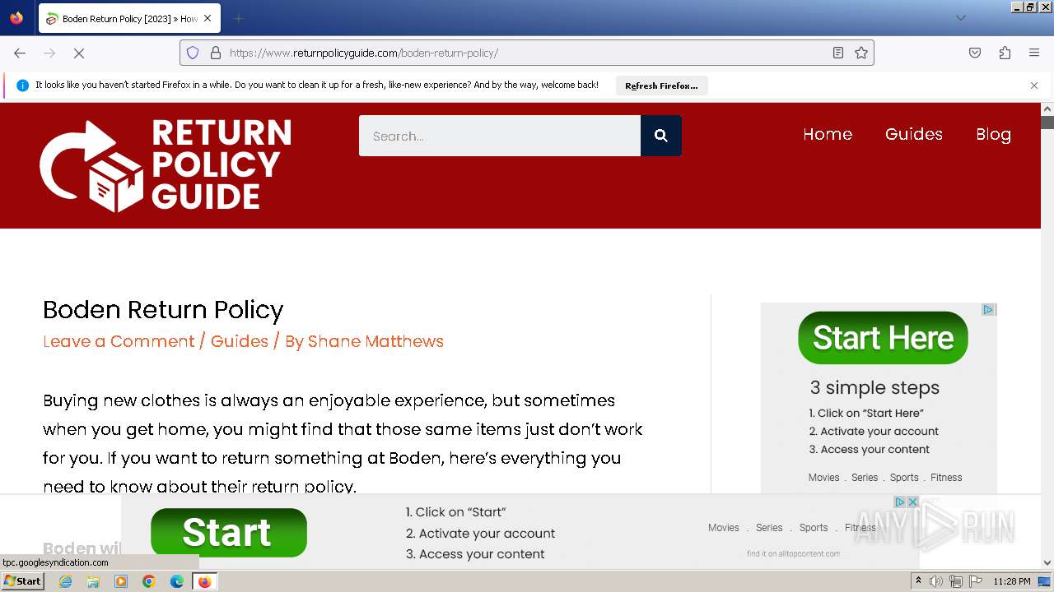This screenshot has width=1054, height=592.
Task: Click the volume speaker tray icon
Action: tap(936, 581)
